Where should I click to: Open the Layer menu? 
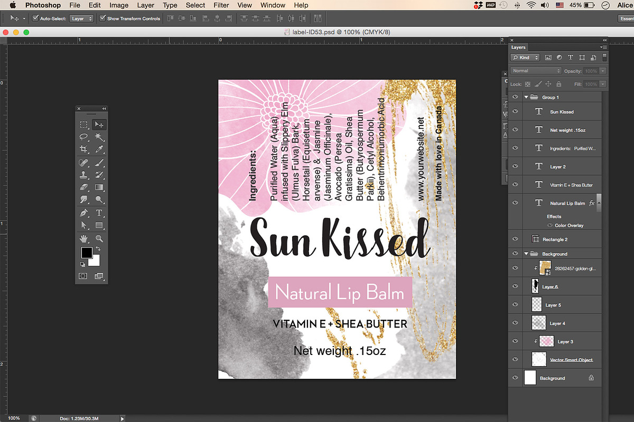click(x=145, y=5)
